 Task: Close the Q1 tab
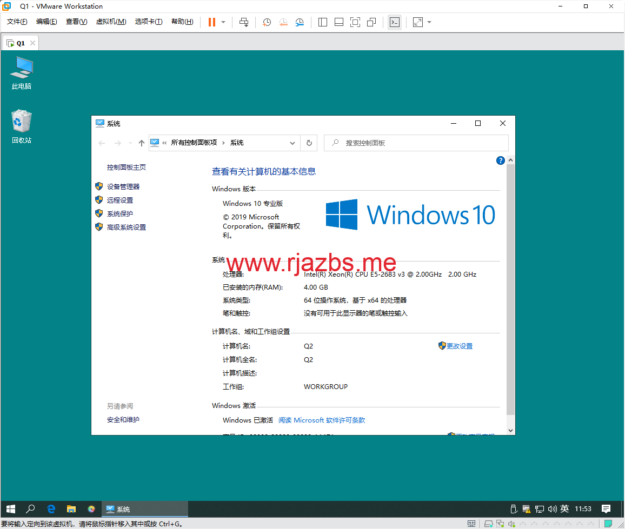[x=32, y=43]
